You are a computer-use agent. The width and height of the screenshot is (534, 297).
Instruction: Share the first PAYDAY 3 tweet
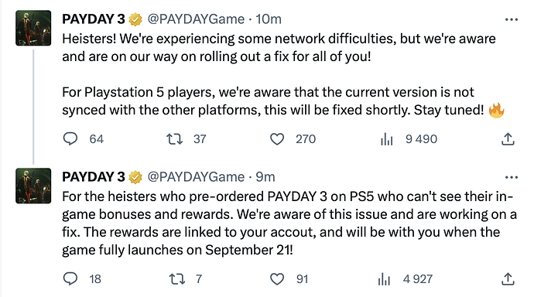click(x=508, y=138)
